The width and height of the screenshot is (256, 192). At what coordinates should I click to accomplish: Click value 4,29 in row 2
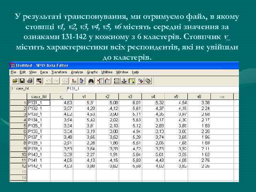tap(85, 108)
